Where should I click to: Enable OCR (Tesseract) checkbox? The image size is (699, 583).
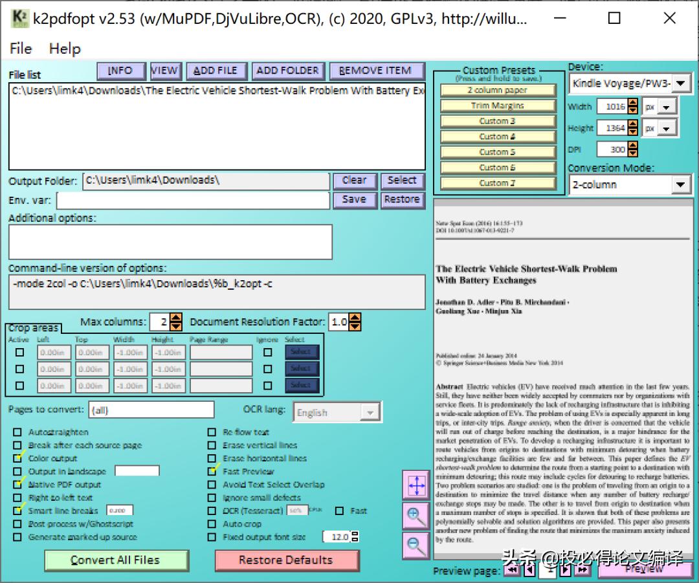click(212, 511)
